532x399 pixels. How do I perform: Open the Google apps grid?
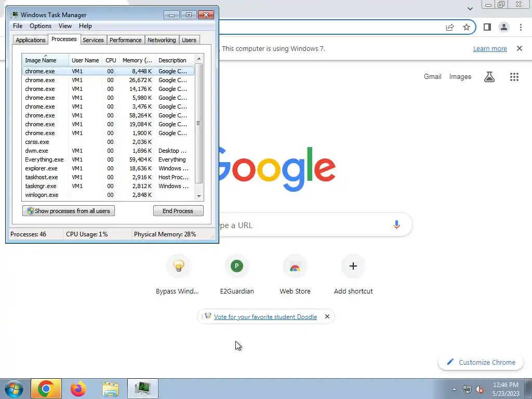coord(514,77)
